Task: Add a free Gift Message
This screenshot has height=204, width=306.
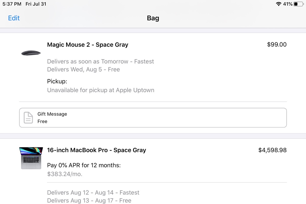Action: [x=153, y=118]
